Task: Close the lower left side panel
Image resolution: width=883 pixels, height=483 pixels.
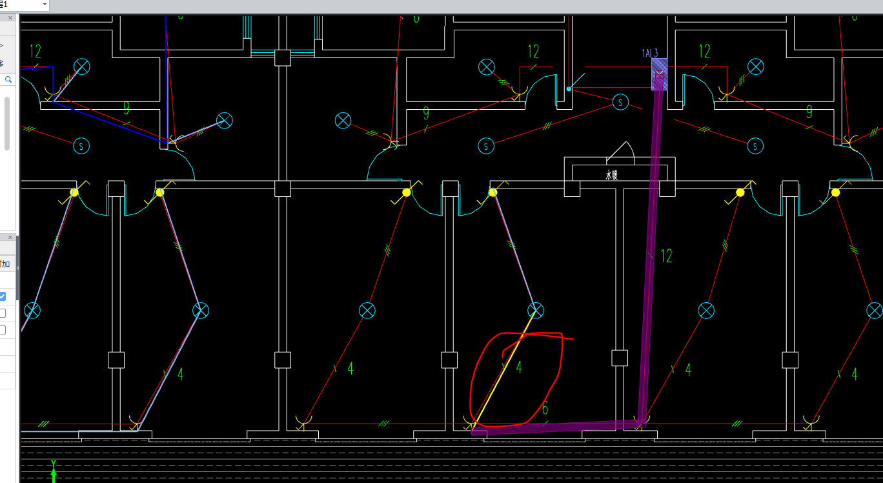Action: [x=10, y=238]
